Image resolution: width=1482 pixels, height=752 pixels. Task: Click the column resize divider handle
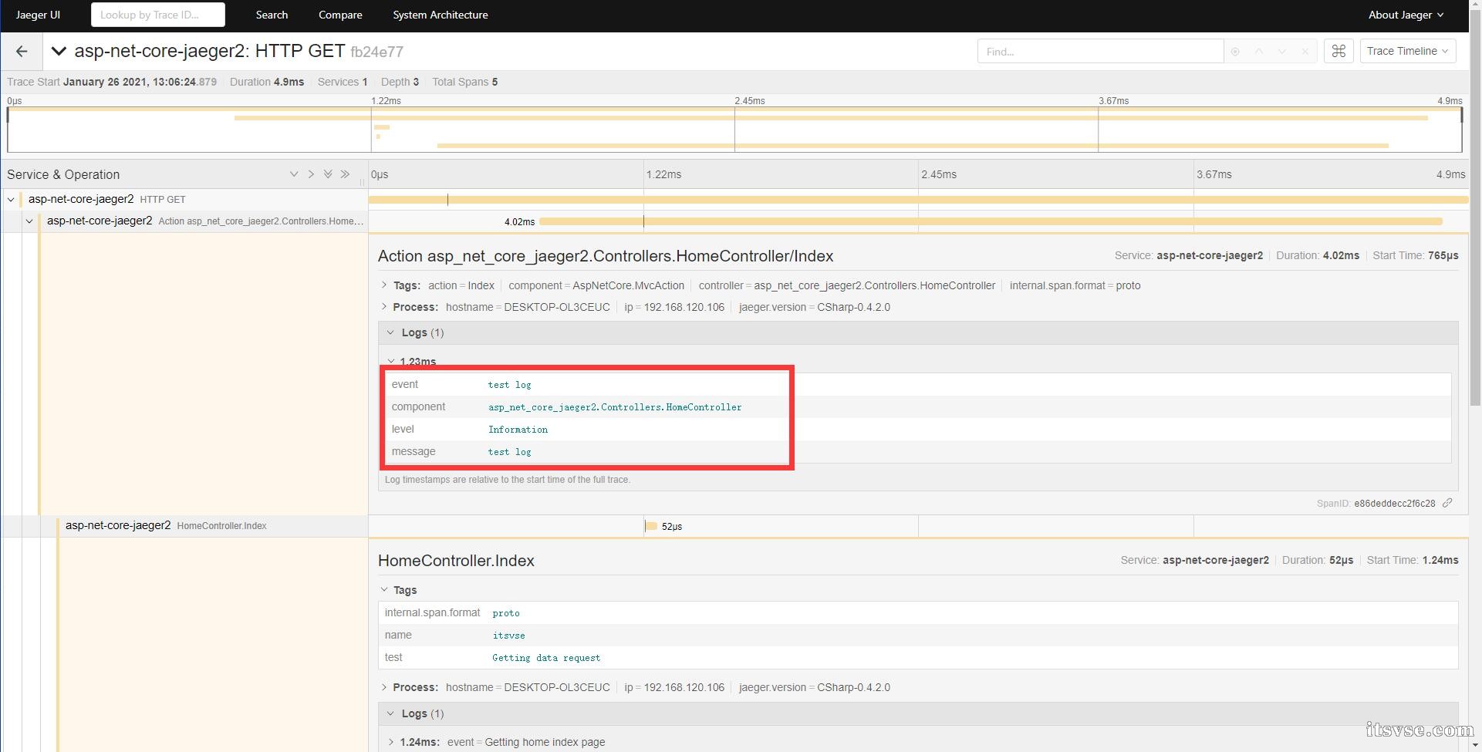[x=362, y=182]
